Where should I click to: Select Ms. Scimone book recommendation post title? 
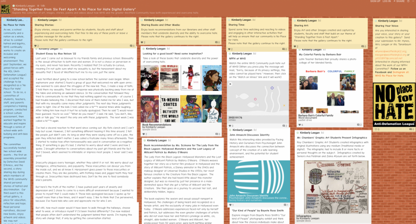(181, 148)
